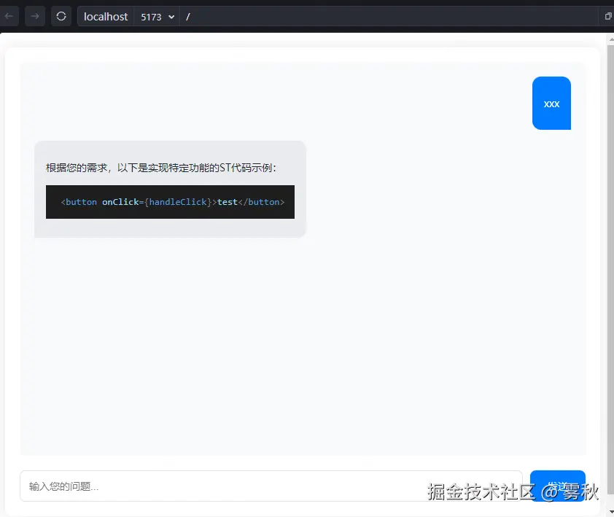Click the browser back arrow icon
The image size is (614, 517).
point(9,16)
